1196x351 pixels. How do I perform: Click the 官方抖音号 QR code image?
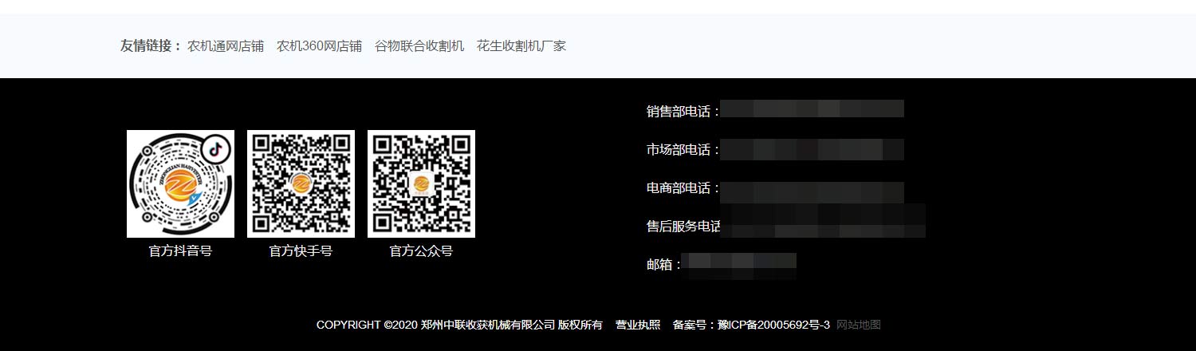pos(180,183)
